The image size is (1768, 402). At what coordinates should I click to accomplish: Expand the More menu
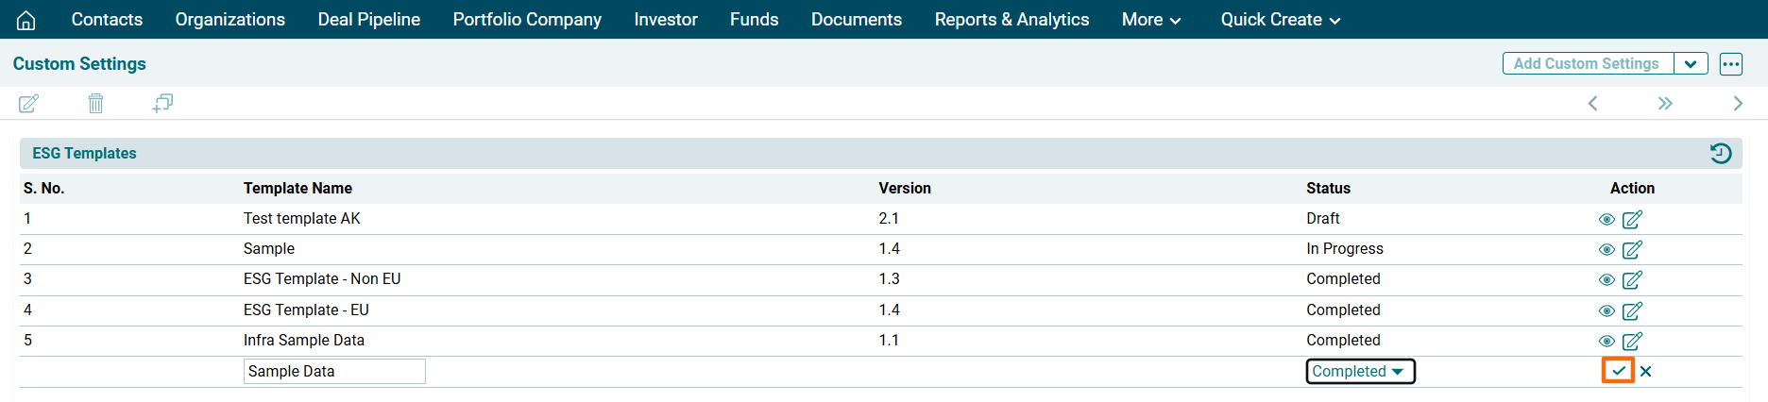(x=1150, y=20)
